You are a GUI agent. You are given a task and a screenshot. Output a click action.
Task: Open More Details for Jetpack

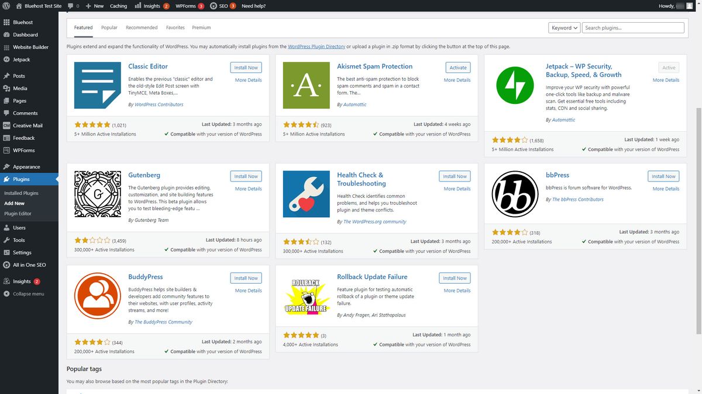(x=666, y=80)
